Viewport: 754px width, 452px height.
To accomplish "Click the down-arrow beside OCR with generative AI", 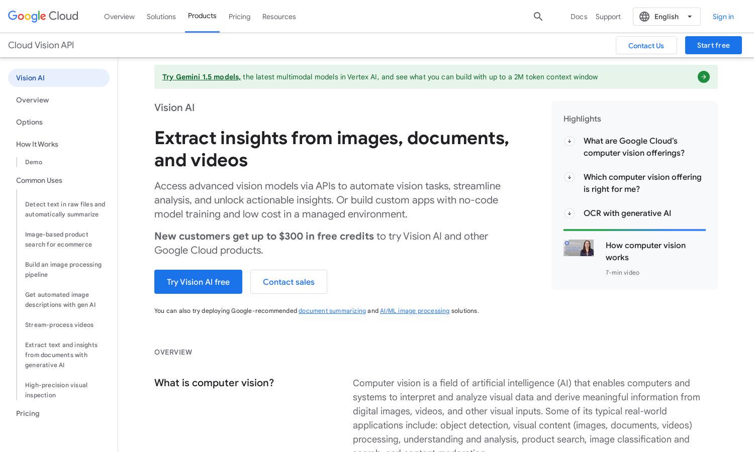I will click(570, 213).
